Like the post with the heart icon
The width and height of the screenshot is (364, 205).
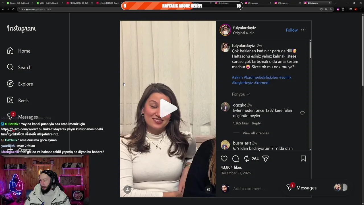tap(224, 159)
